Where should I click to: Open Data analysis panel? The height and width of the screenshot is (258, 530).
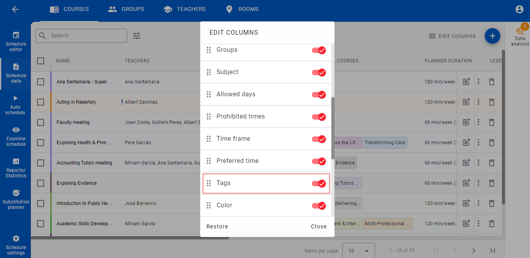click(x=520, y=36)
